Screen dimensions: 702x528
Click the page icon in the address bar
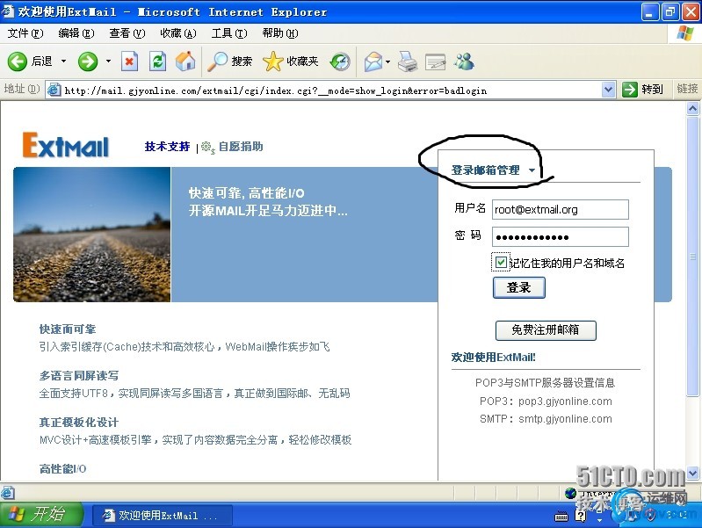[54, 90]
